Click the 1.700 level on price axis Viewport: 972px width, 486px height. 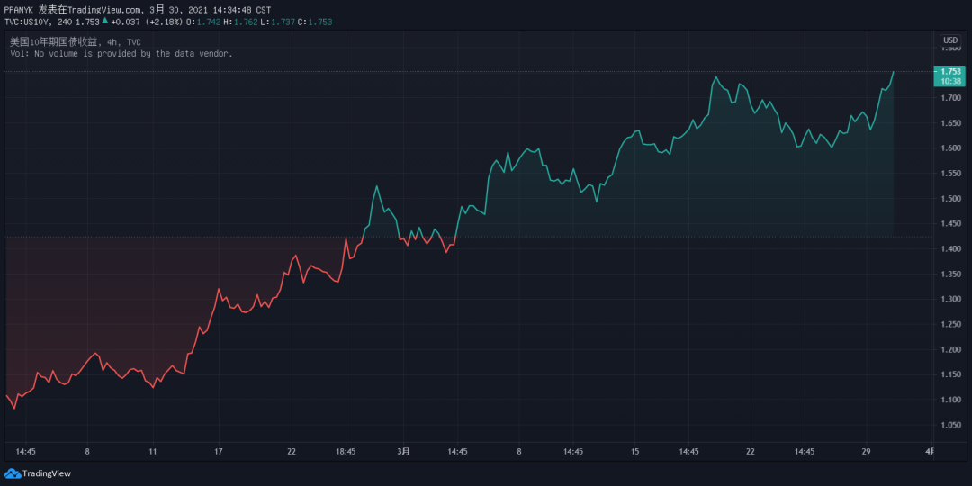[950, 97]
